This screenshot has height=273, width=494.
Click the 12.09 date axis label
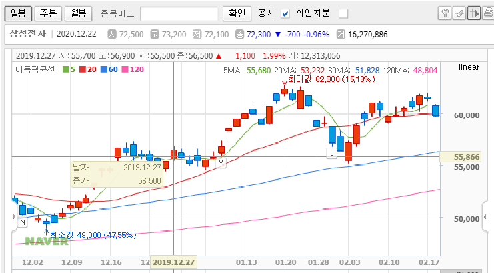click(x=71, y=262)
